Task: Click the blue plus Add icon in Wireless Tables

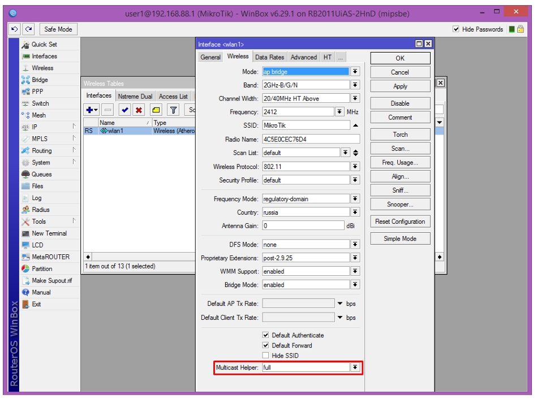Action: (92, 110)
